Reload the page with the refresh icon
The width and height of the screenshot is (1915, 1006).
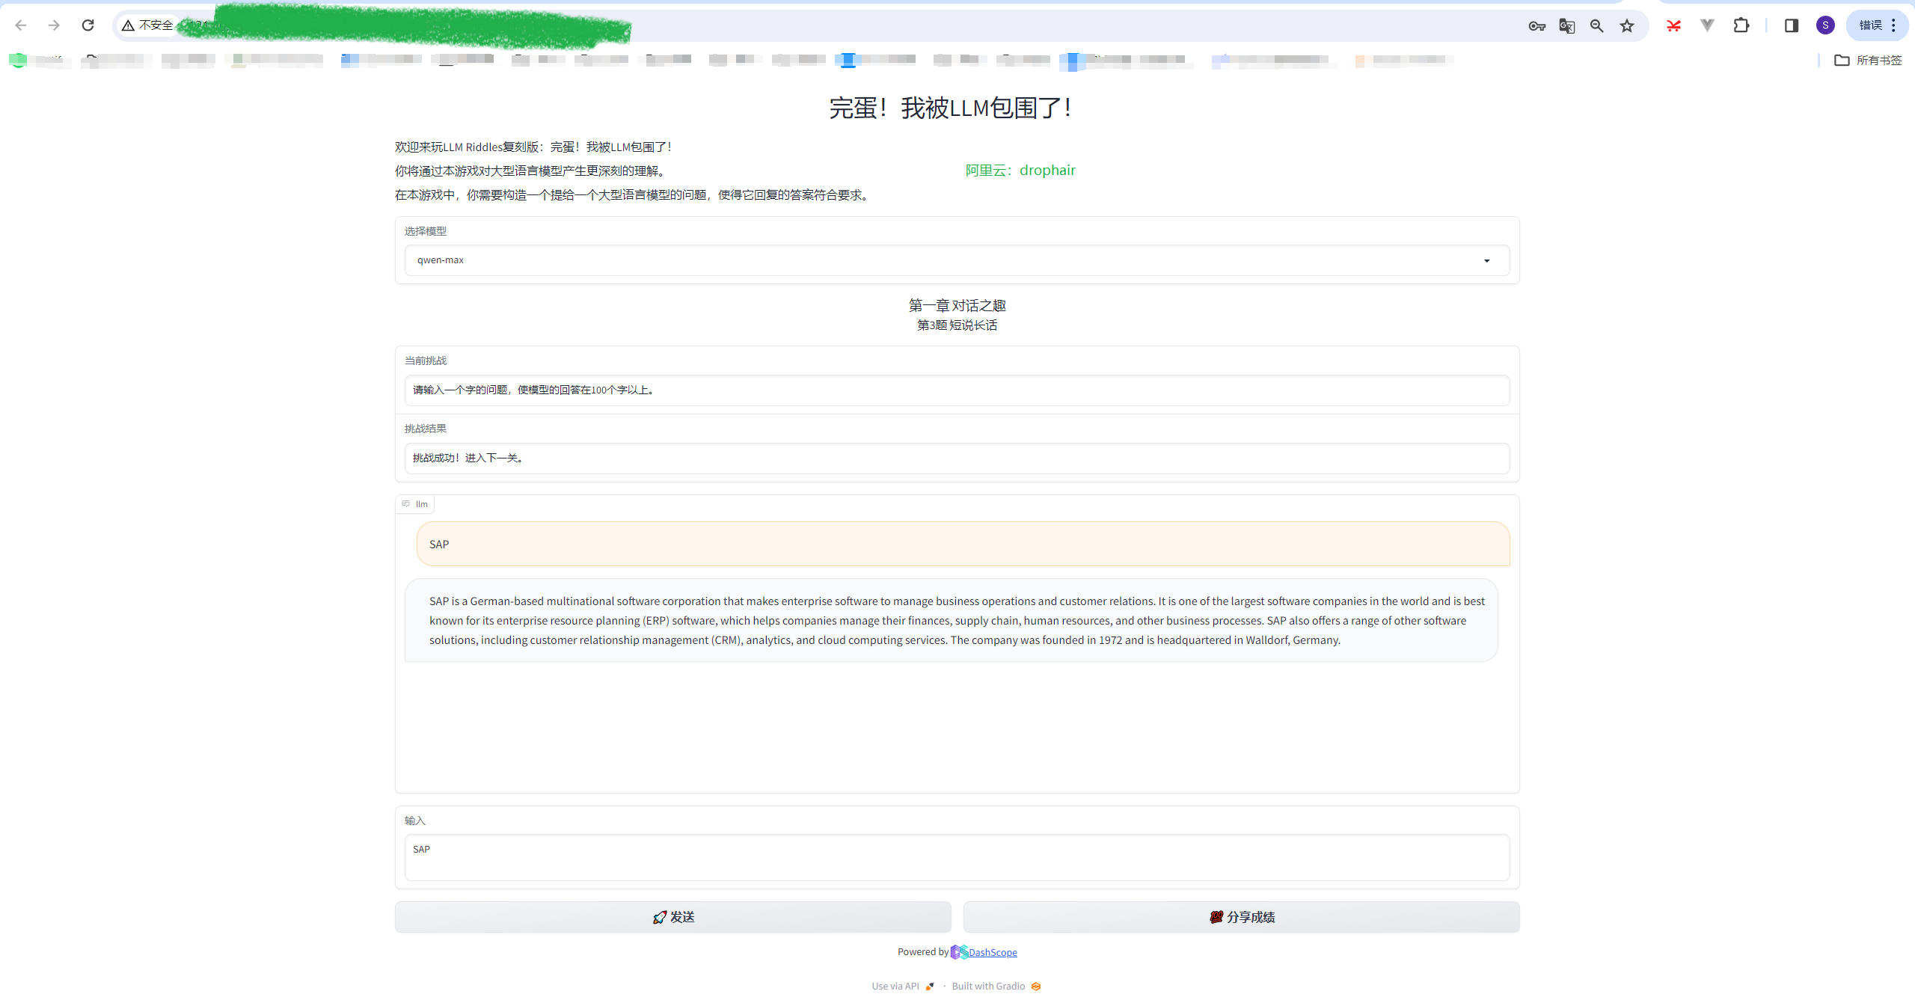point(88,25)
